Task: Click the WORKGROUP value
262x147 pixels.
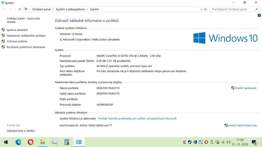Action: 105,105
